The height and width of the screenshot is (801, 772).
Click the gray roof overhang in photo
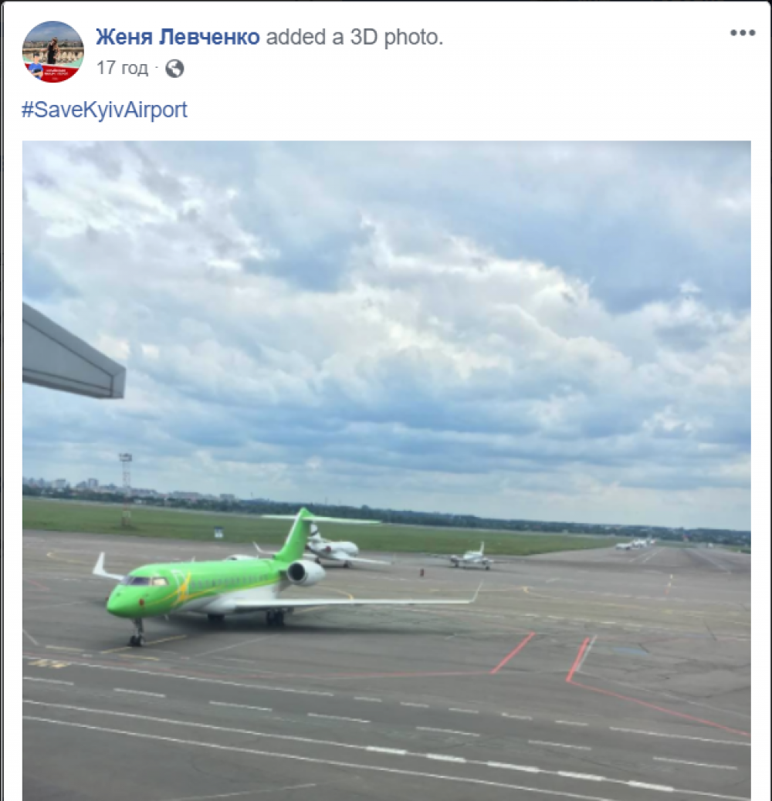click(x=73, y=353)
